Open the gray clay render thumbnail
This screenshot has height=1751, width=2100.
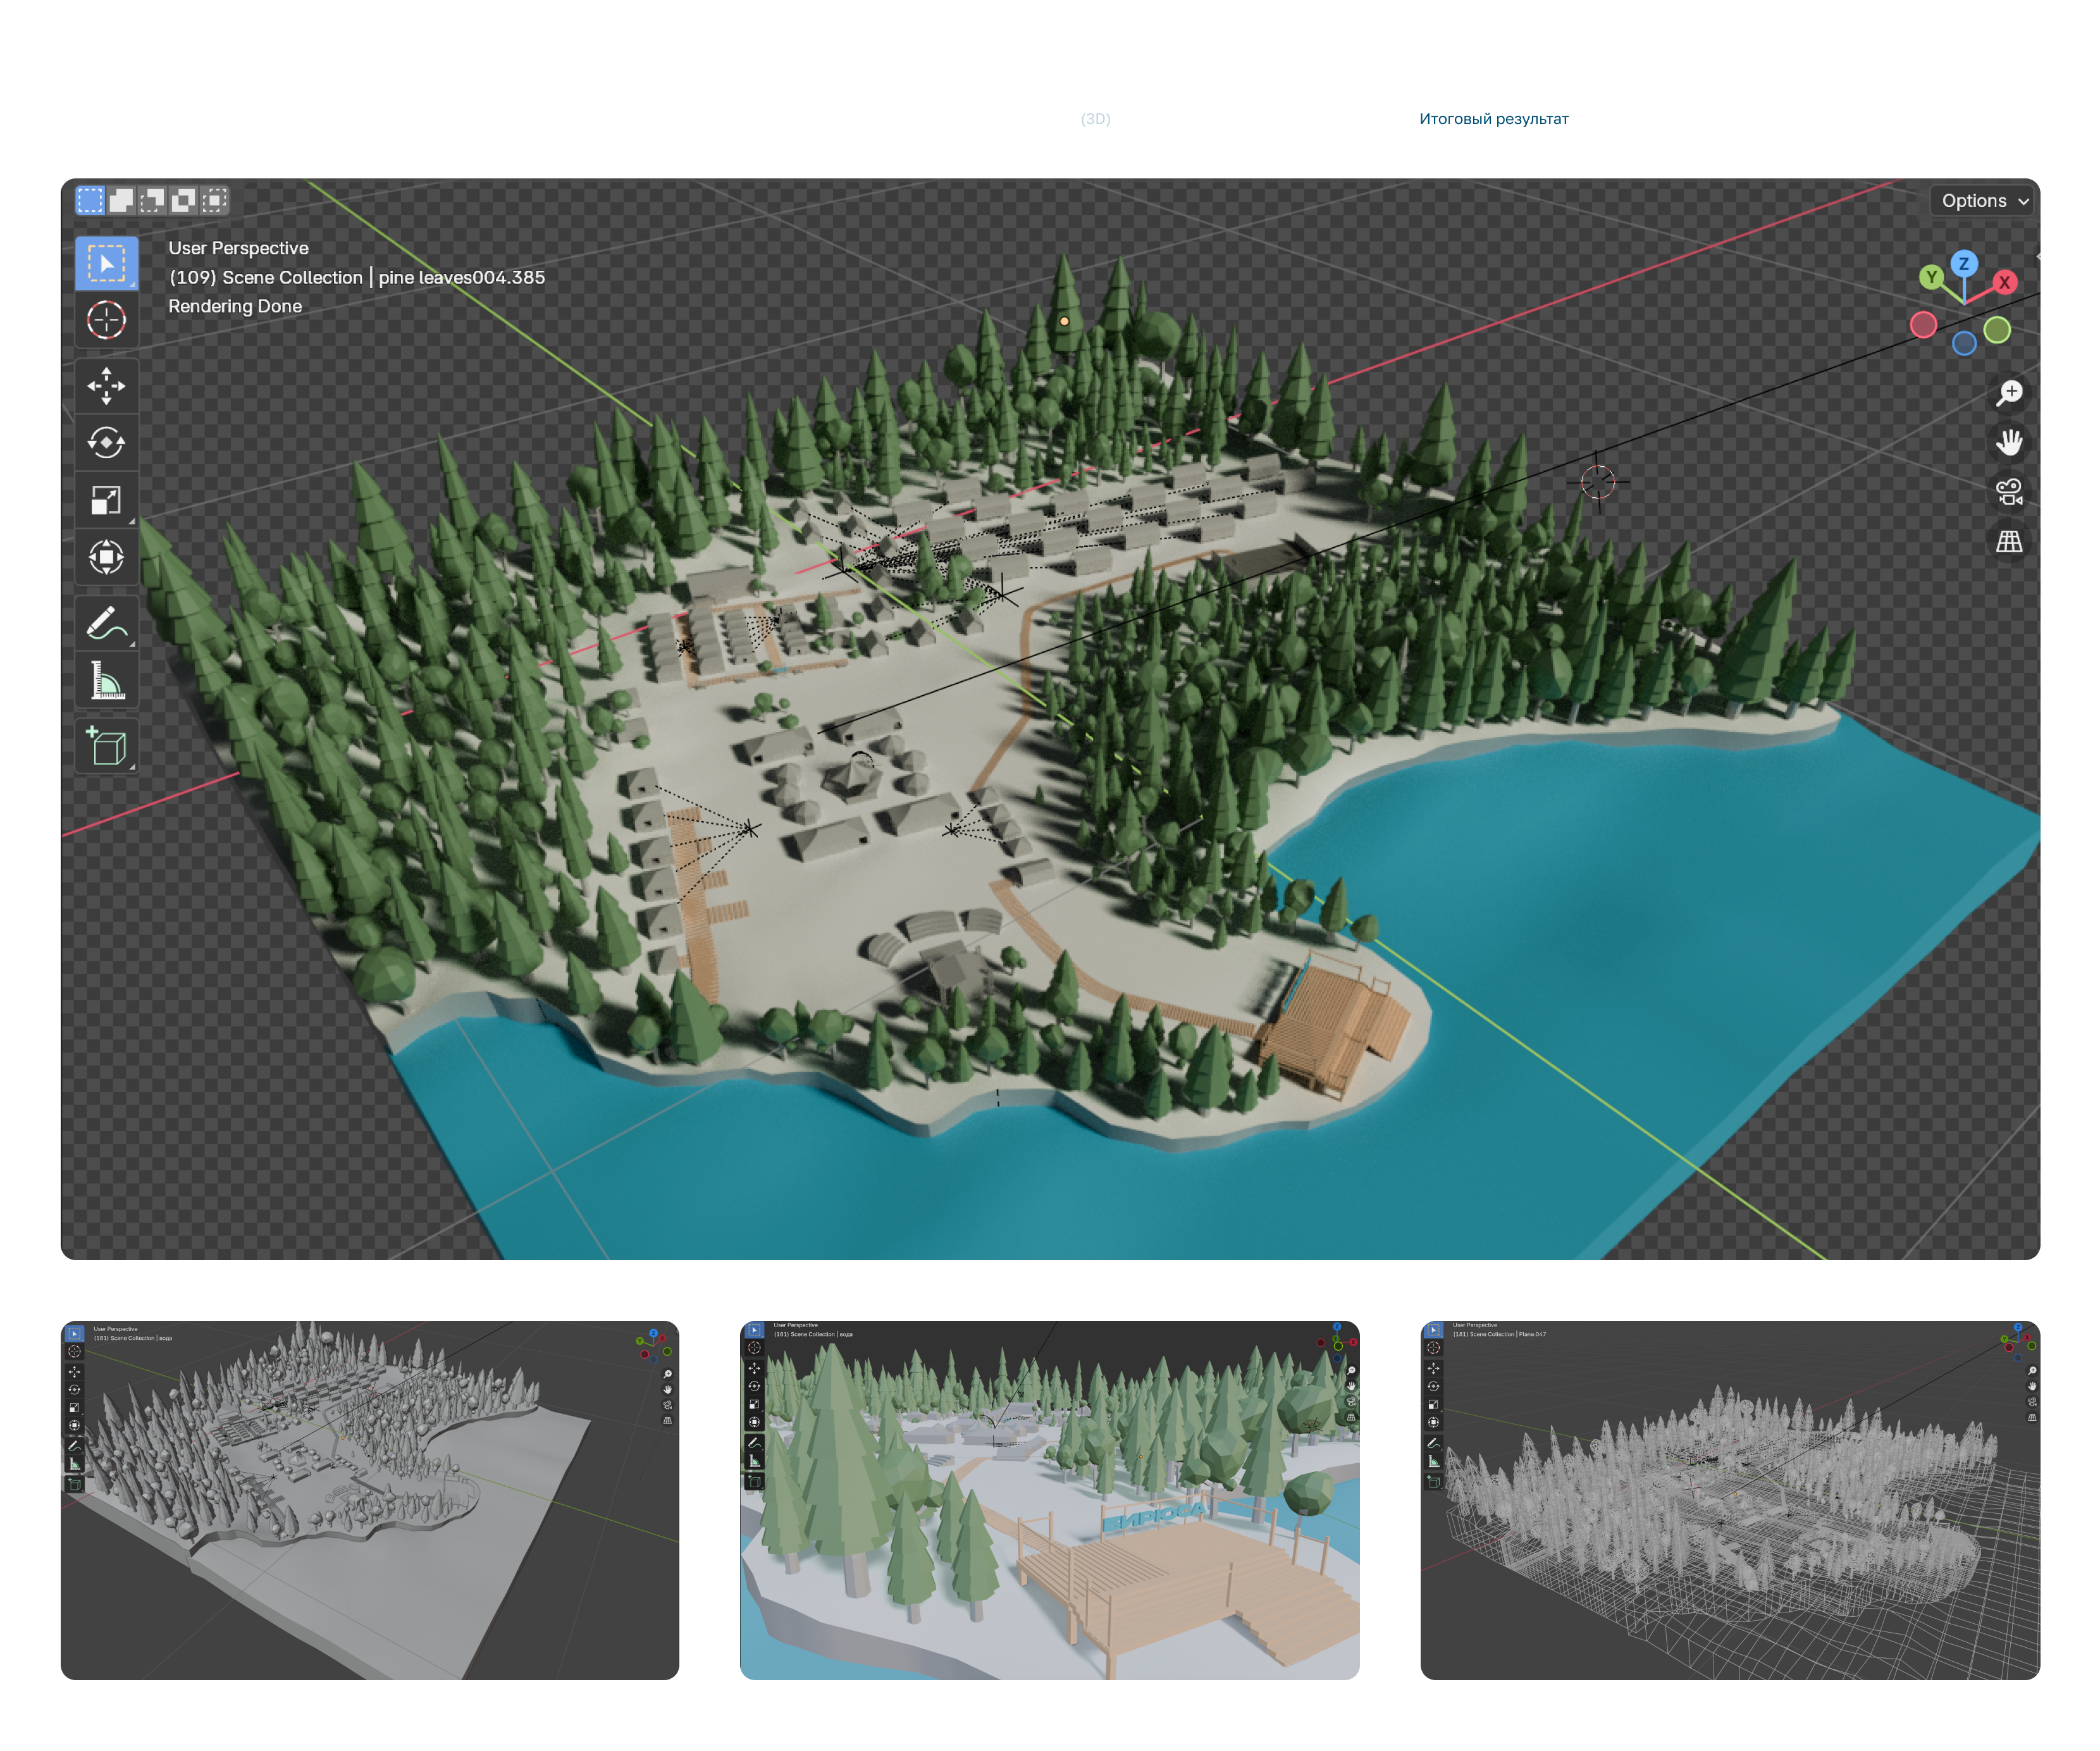370,1499
